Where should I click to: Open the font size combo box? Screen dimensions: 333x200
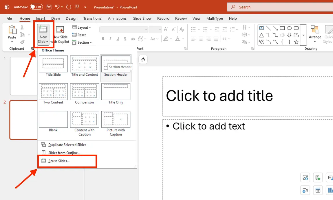(x=155, y=29)
